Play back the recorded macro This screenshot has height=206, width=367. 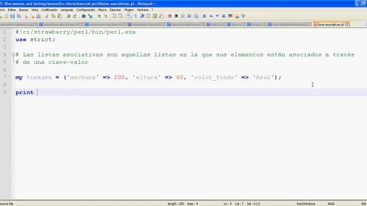pyautogui.click(x=183, y=16)
